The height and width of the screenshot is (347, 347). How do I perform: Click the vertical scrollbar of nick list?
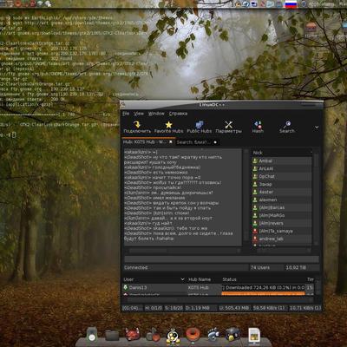coord(316,198)
